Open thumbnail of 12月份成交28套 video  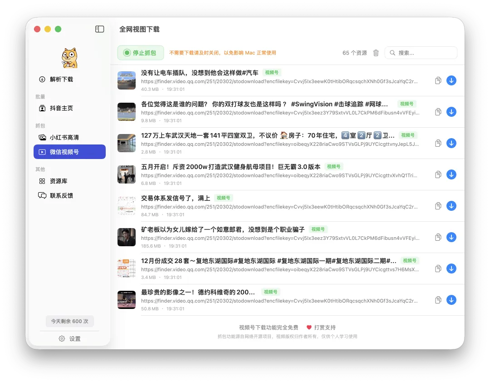(x=127, y=269)
